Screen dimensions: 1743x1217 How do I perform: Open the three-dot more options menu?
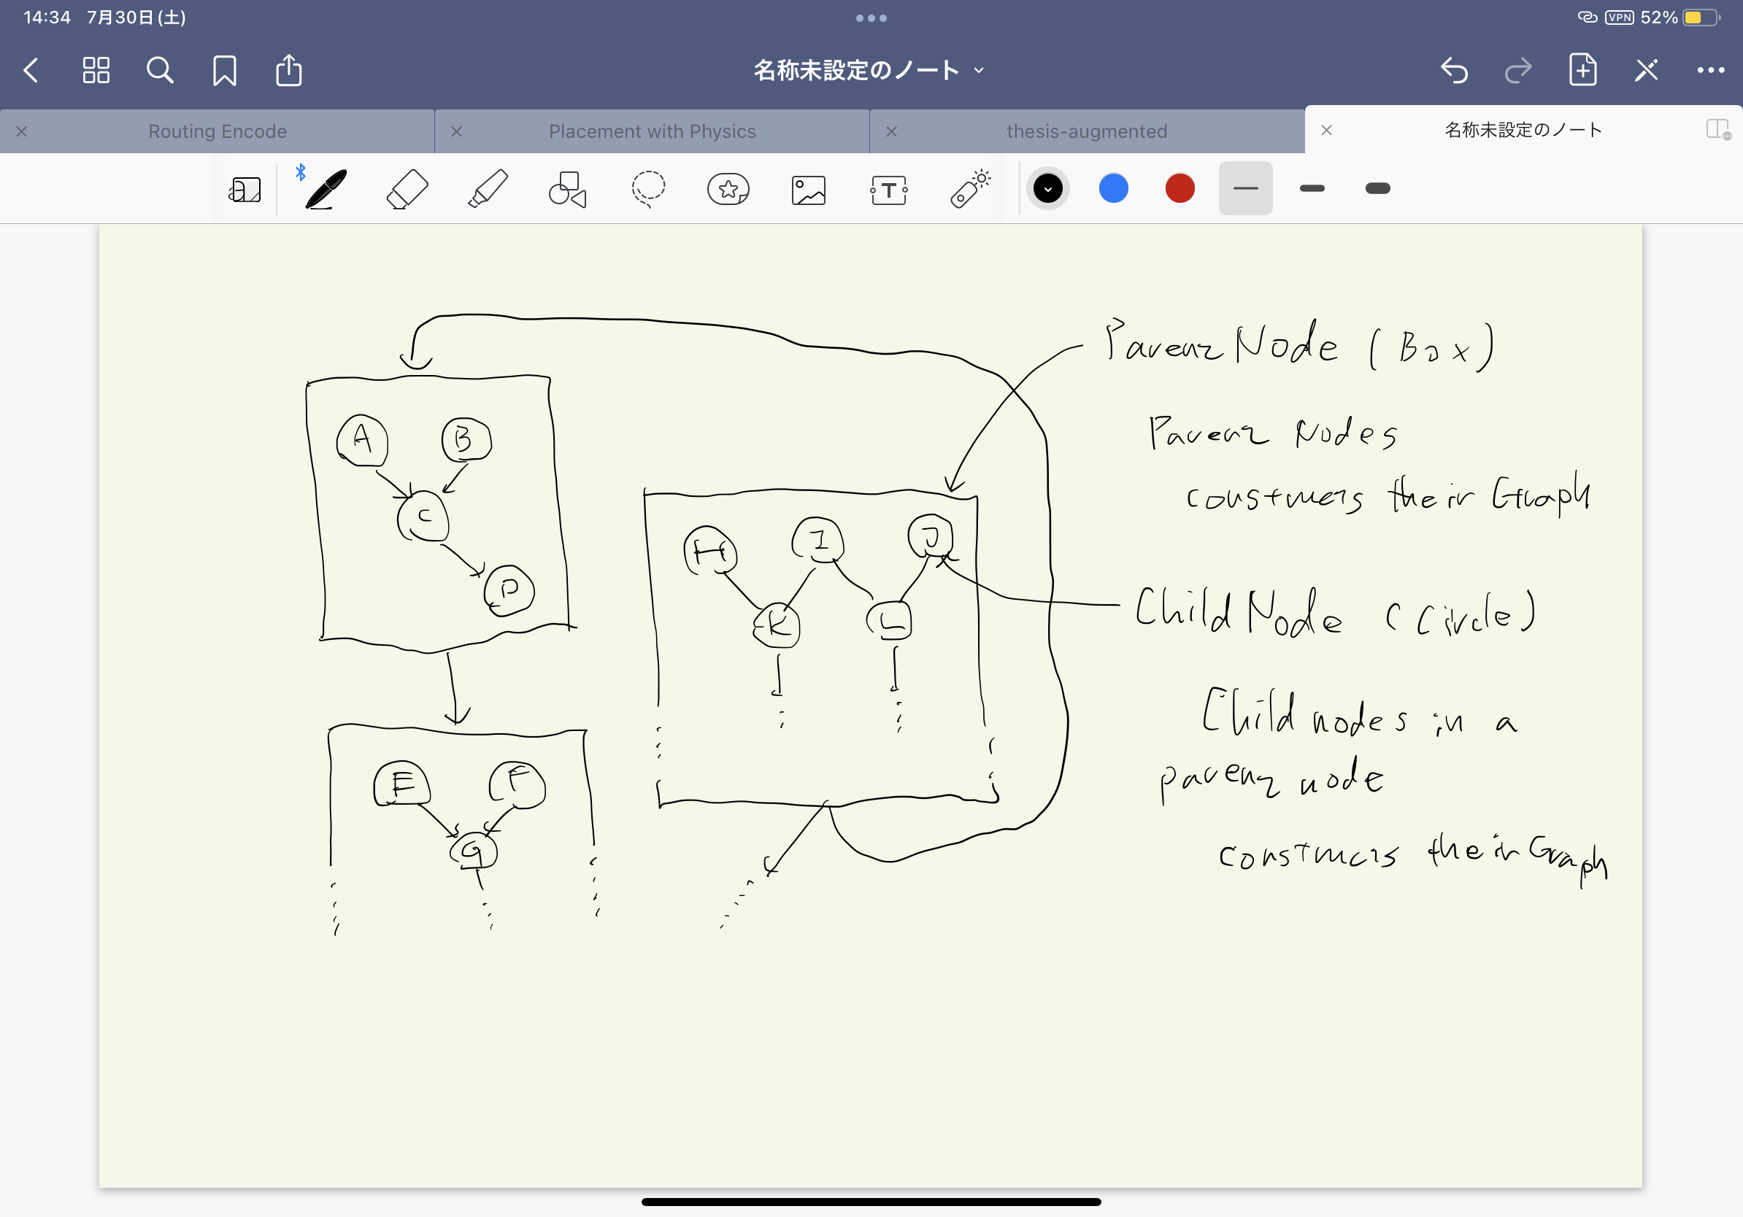(x=1709, y=71)
